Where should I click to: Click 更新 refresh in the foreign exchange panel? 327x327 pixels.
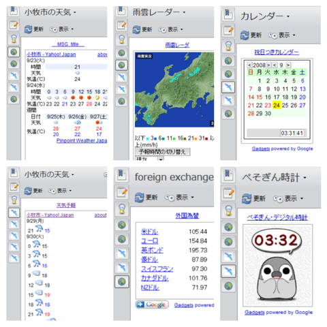(x=146, y=198)
